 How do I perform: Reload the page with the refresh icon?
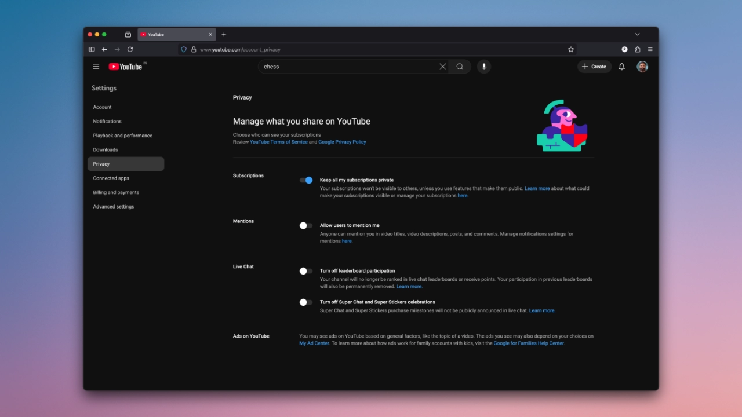pyautogui.click(x=130, y=49)
